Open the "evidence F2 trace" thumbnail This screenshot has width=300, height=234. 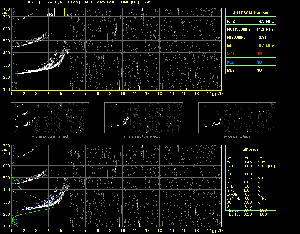click(x=237, y=117)
